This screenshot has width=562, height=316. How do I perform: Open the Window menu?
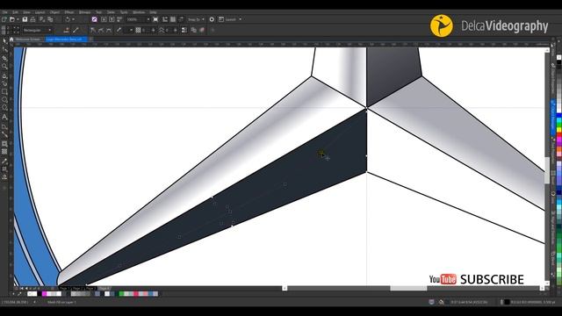[x=139, y=12]
